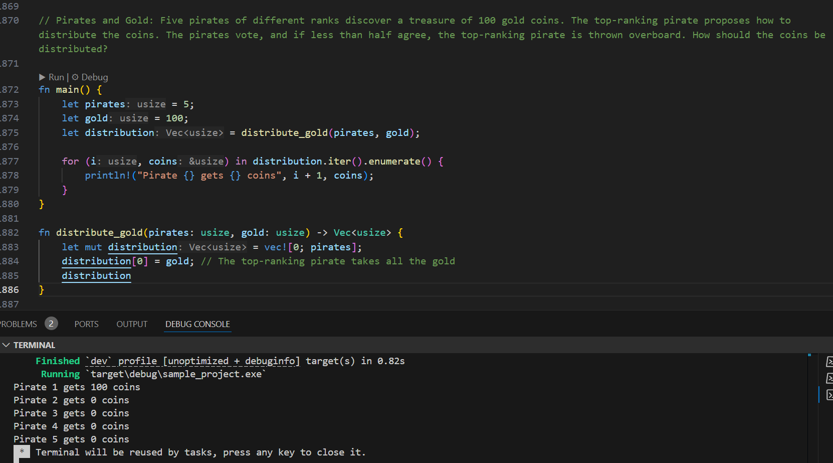Click the Run play triangle above main
Viewport: 833px width, 463px height.
pos(42,77)
